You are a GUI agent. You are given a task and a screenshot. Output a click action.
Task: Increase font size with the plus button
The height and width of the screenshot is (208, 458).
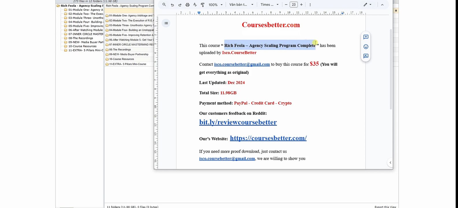tap(301, 5)
